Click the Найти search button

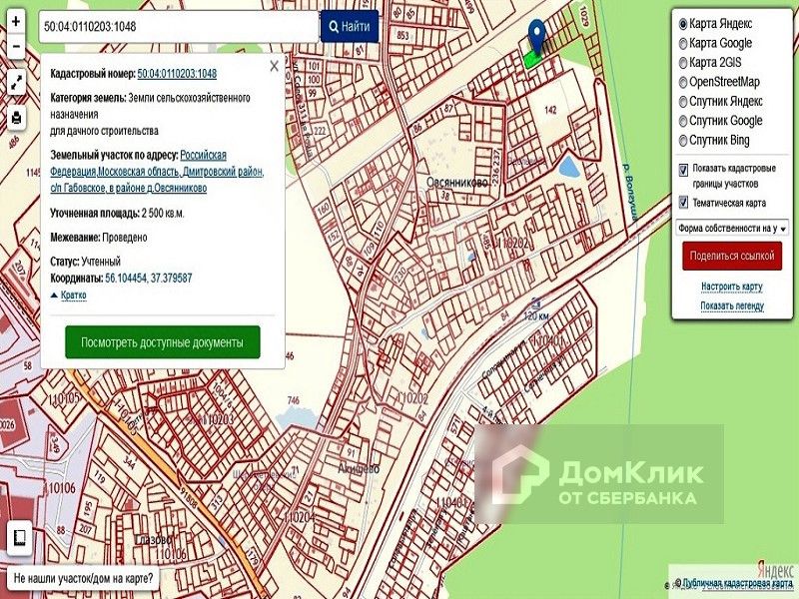click(x=350, y=27)
